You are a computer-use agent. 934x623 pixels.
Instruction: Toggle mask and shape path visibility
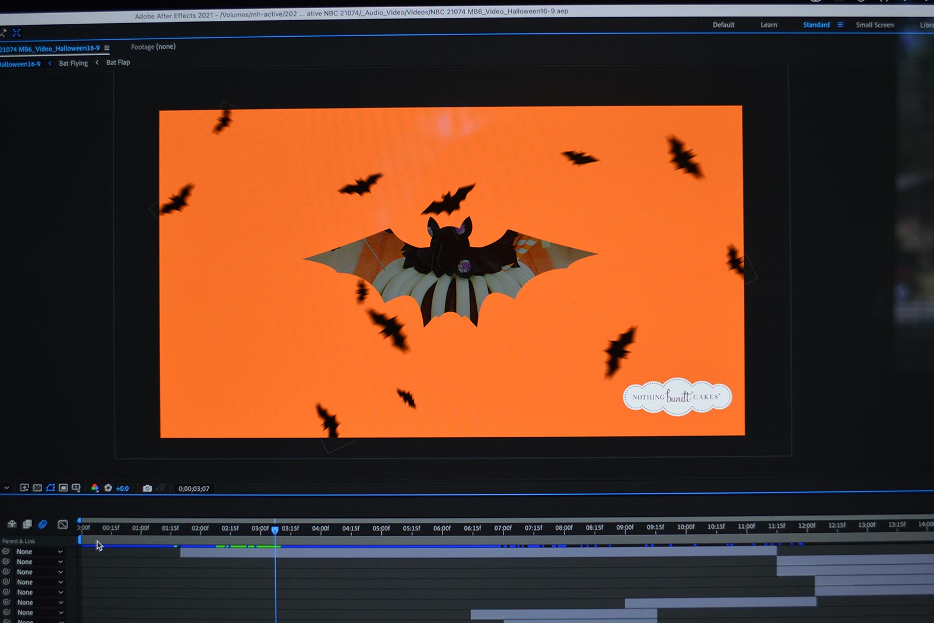point(50,488)
